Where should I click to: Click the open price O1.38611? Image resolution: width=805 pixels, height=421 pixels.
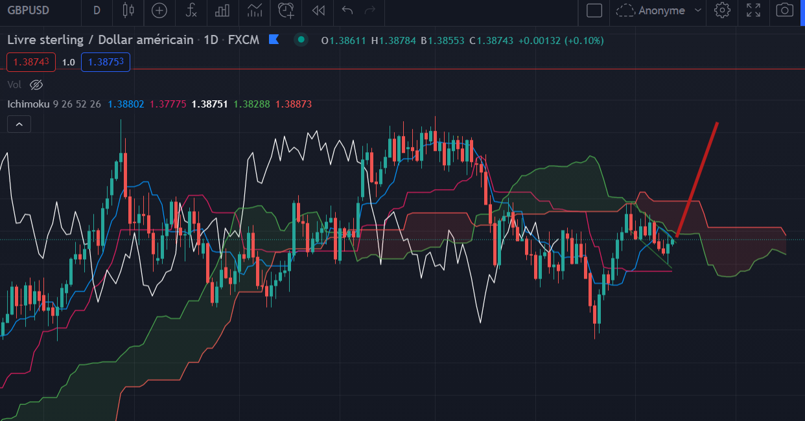coord(344,40)
